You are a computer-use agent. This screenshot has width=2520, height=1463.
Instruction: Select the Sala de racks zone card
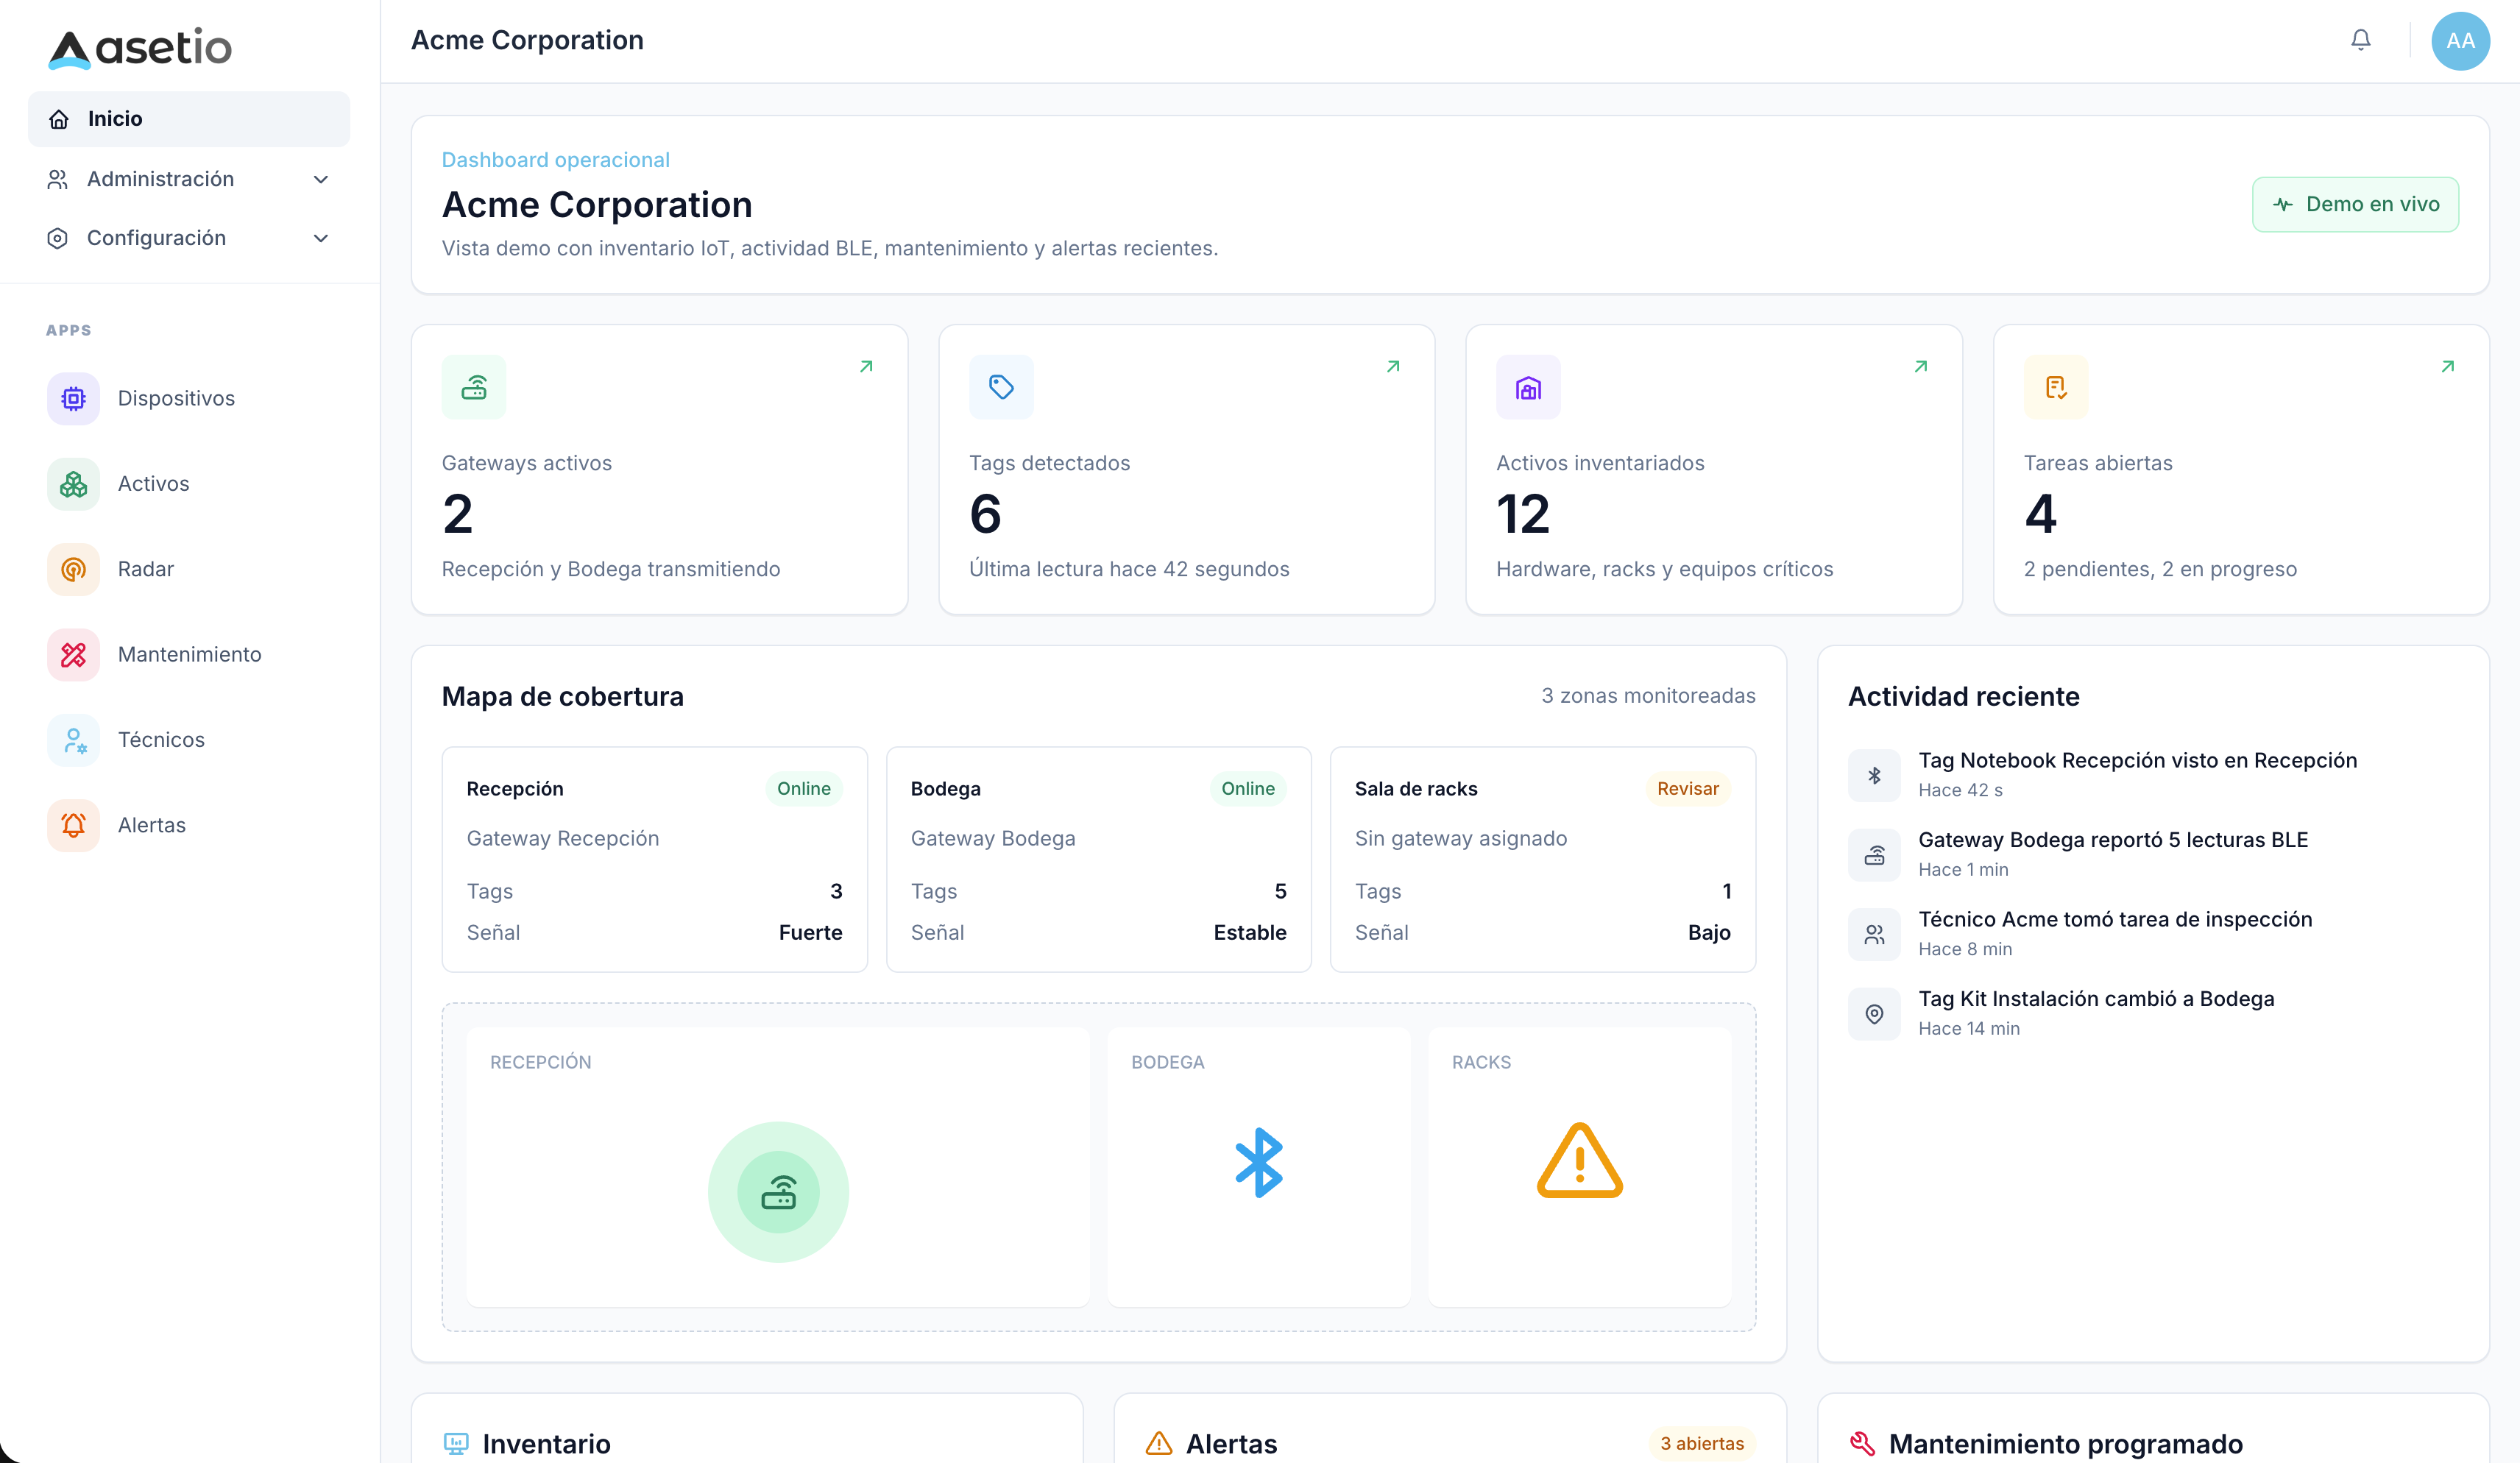tap(1542, 859)
